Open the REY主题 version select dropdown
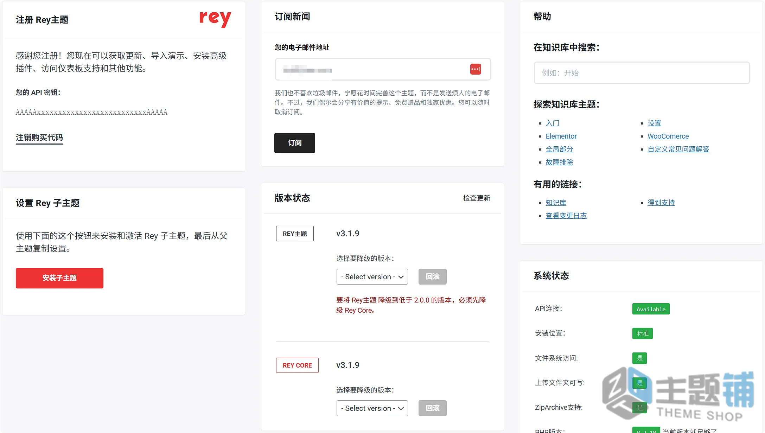 (372, 277)
